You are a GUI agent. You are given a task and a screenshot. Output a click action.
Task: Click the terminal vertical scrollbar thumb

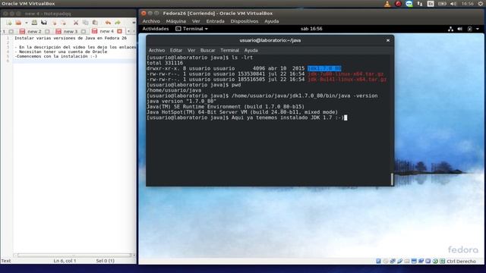(392, 179)
